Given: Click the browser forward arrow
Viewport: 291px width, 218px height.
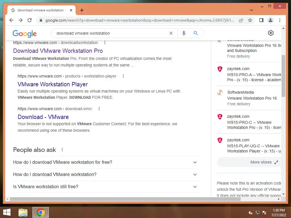Looking at the screenshot, I should 20,20.
